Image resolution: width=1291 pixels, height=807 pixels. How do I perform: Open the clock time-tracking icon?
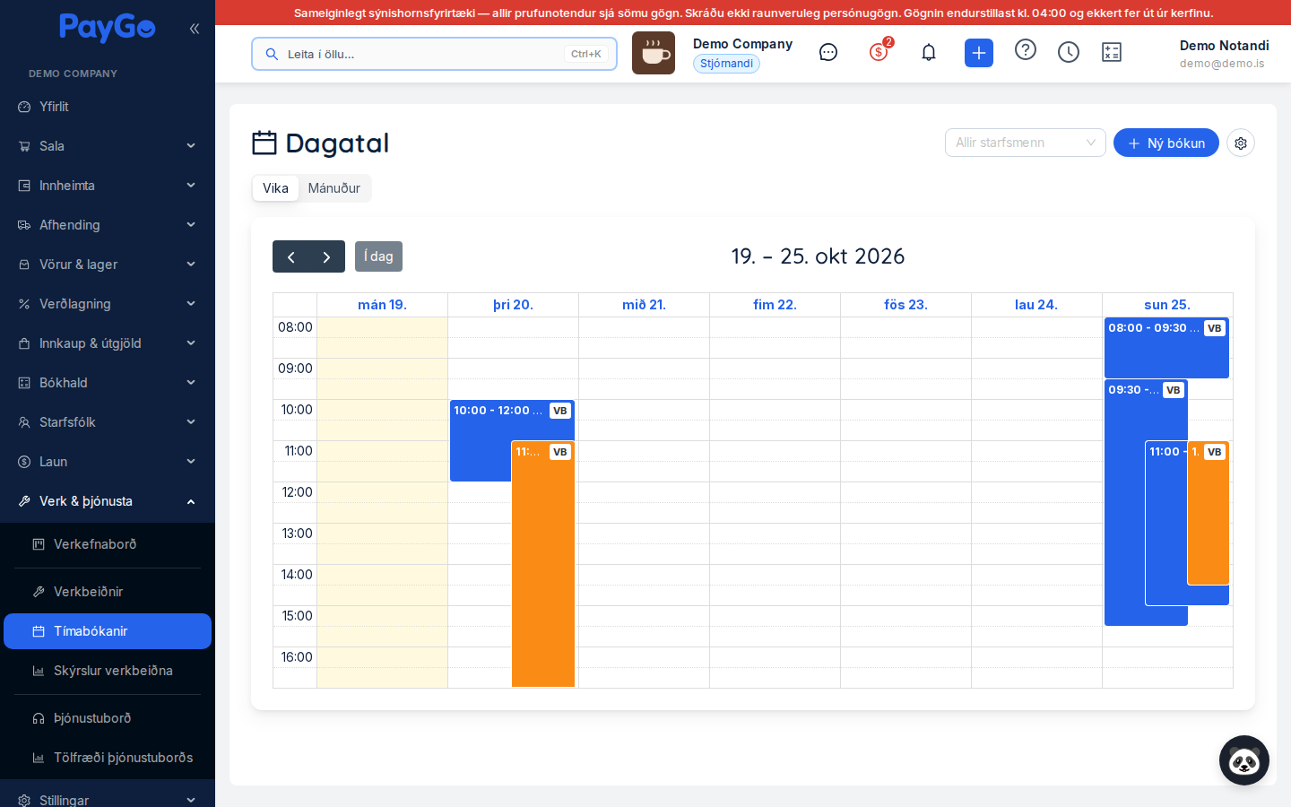[x=1069, y=53]
